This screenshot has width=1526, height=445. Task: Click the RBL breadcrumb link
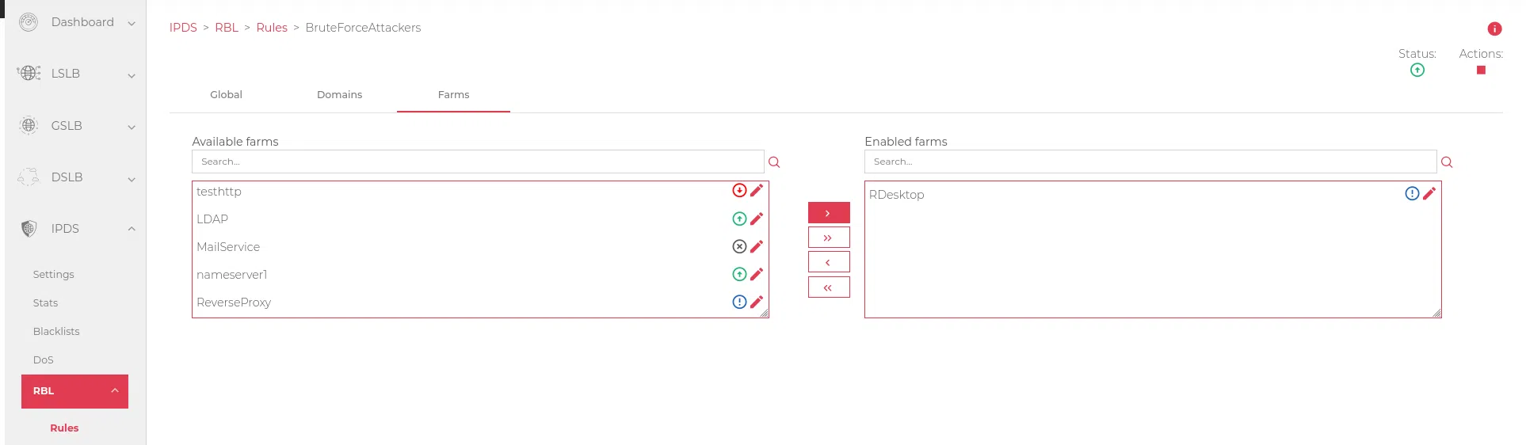pos(227,28)
